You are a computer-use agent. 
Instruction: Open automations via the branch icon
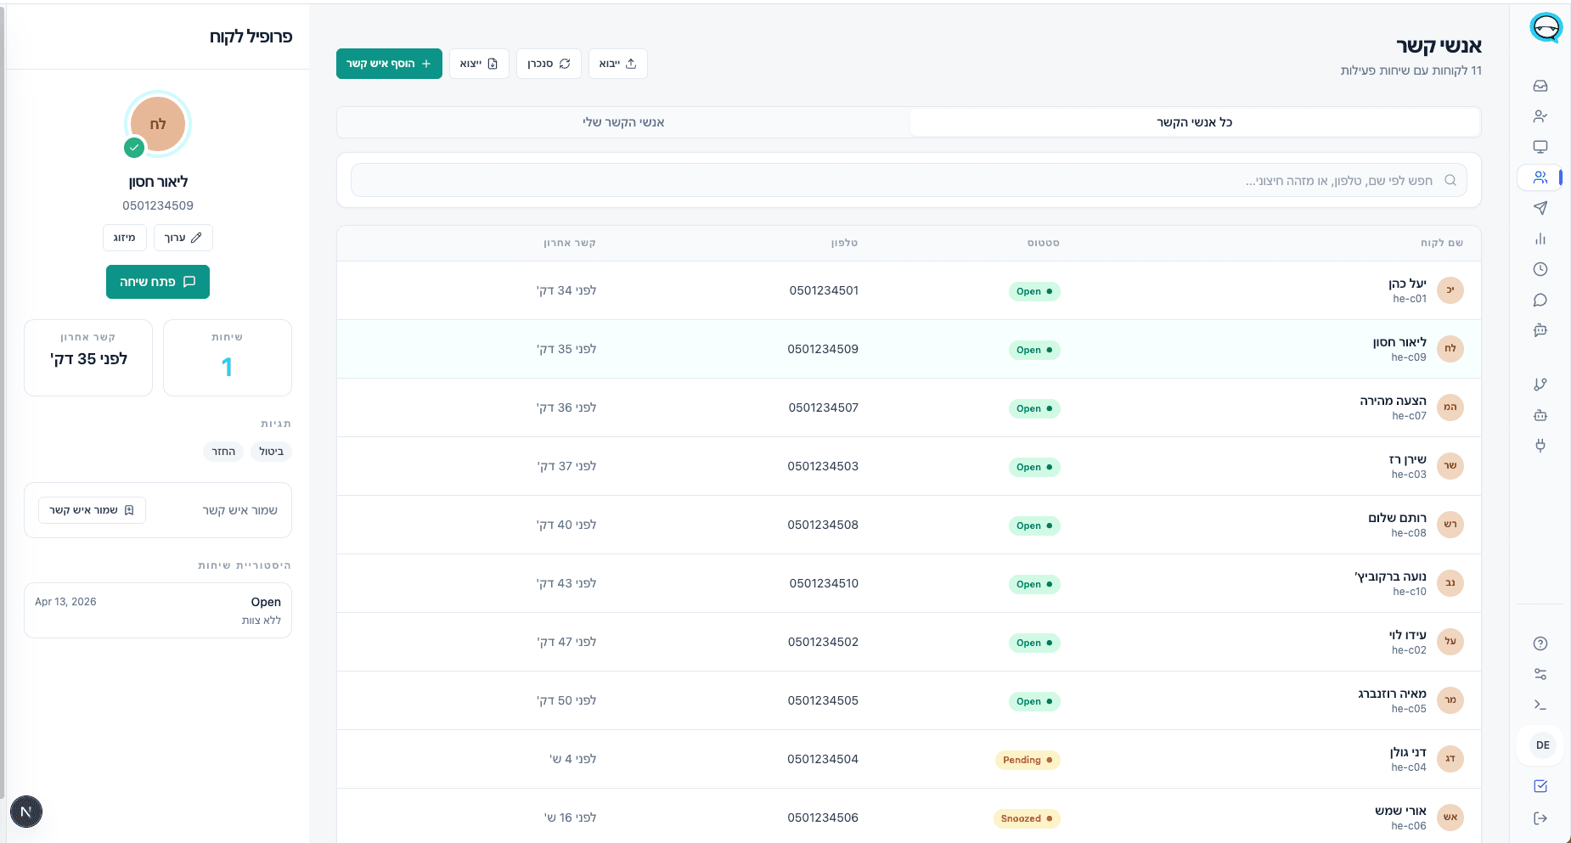coord(1540,384)
